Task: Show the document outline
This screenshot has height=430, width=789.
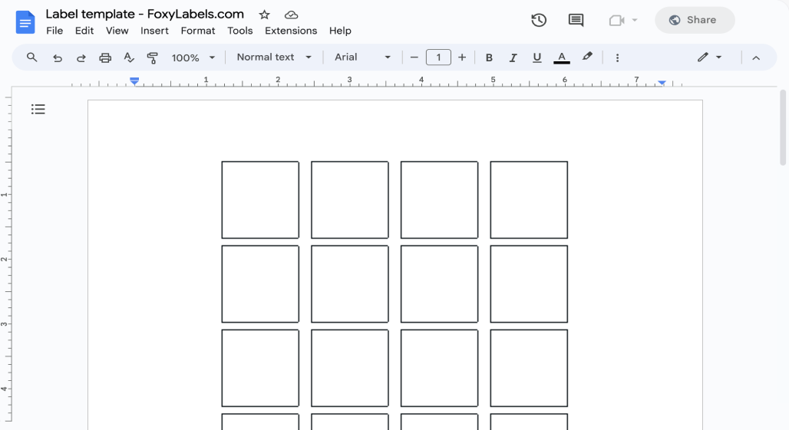Action: pos(38,109)
